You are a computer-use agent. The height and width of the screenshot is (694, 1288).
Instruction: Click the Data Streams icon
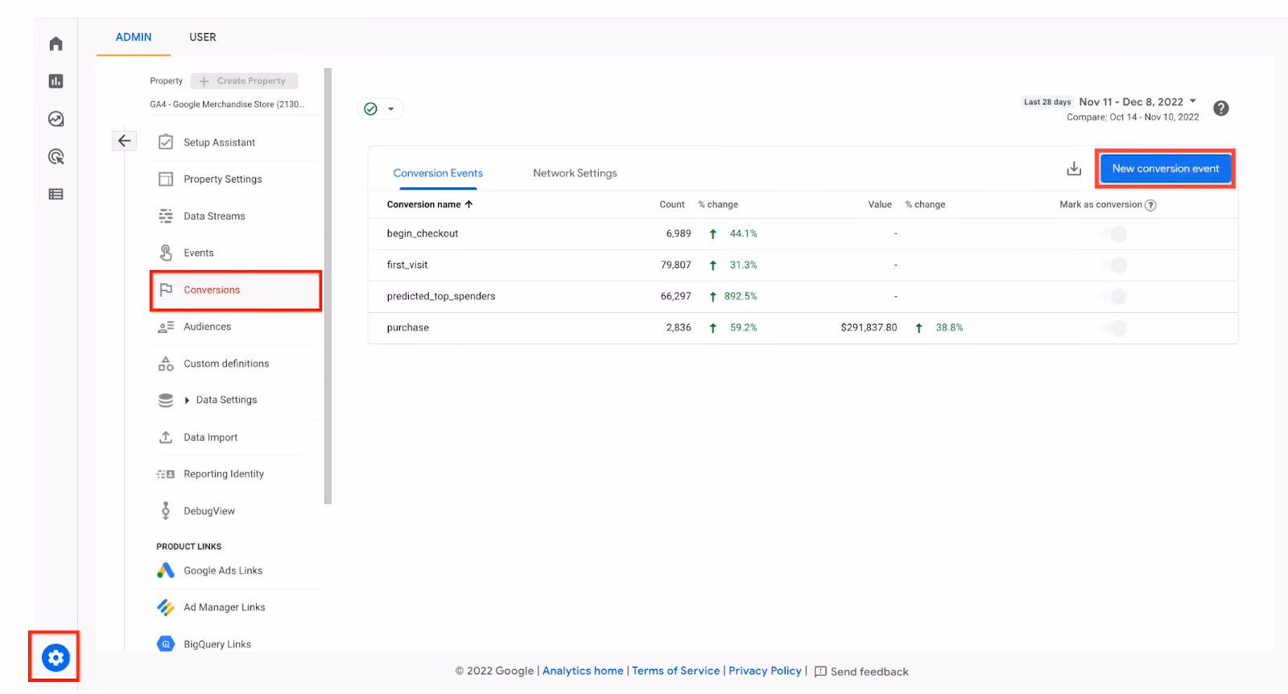click(x=166, y=216)
